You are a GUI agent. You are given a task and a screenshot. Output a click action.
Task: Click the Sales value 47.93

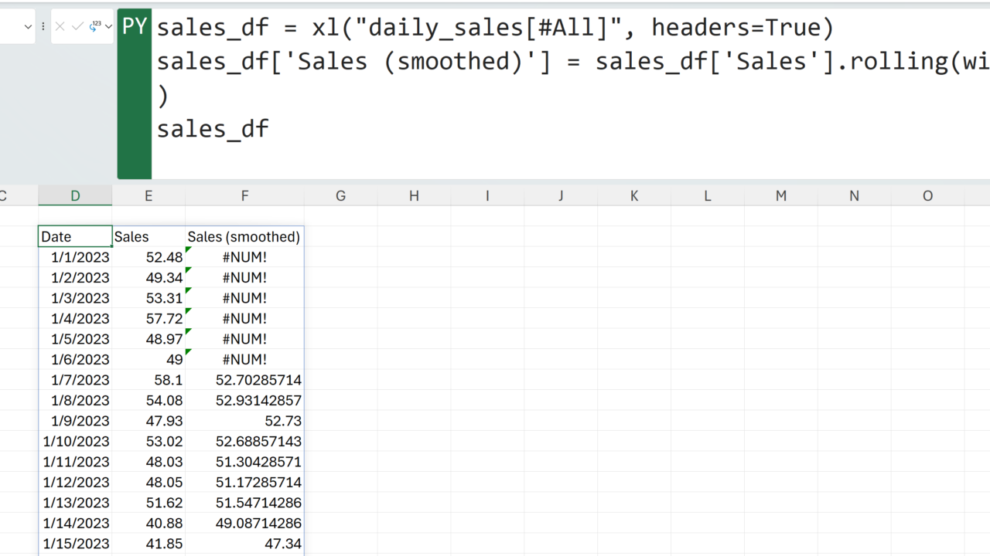pyautogui.click(x=148, y=421)
